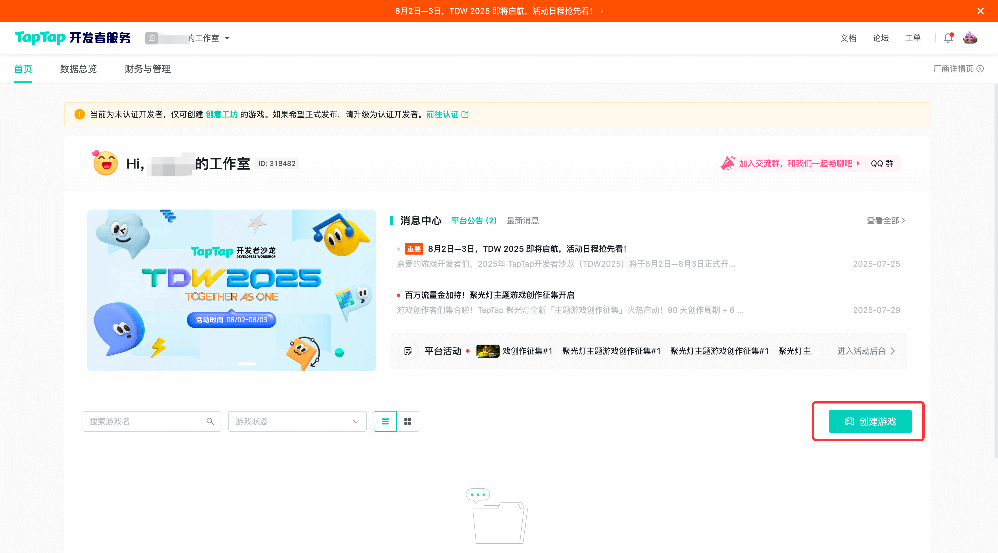Click the banner carousel indicator bar
This screenshot has height=553, width=998.
pyautogui.click(x=246, y=364)
